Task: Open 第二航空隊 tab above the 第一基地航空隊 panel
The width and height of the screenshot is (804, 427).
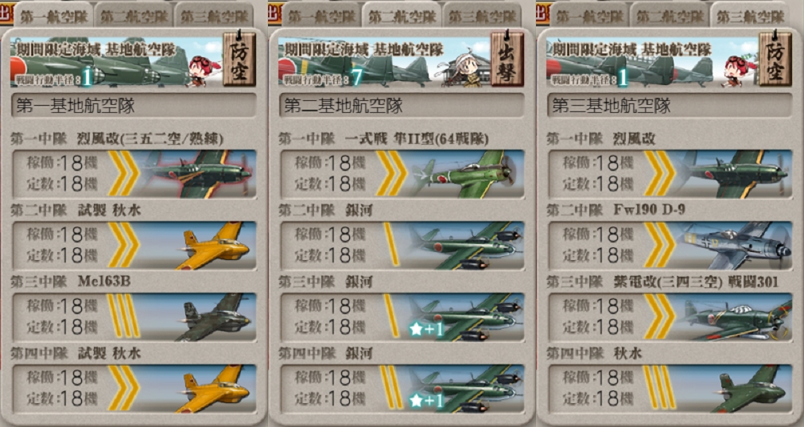Action: tap(133, 15)
